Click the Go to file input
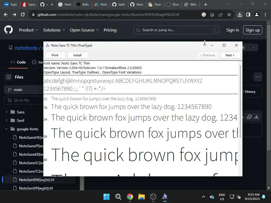This screenshot has height=203, width=271. coord(24,100)
